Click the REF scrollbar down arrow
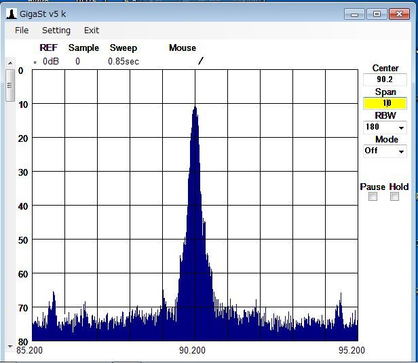The width and height of the screenshot is (418, 363). (10, 347)
